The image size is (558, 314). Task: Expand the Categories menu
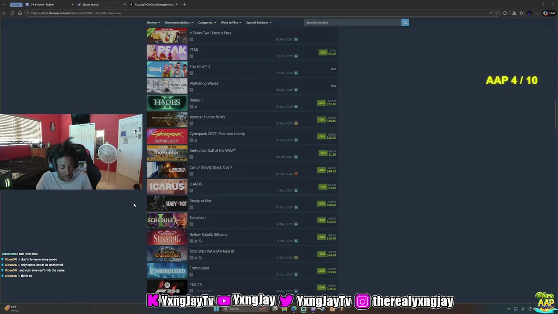(207, 23)
